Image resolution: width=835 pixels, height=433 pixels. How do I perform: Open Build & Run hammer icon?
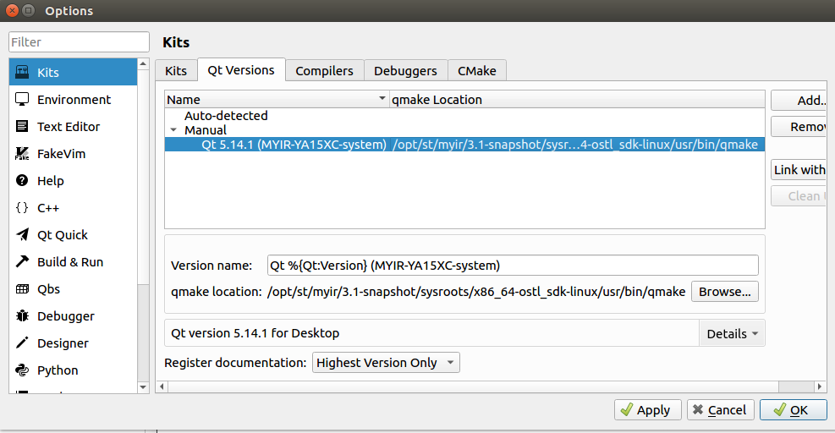[x=23, y=262]
